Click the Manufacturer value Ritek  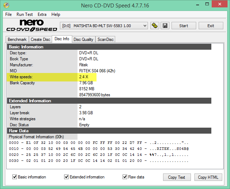83,65
